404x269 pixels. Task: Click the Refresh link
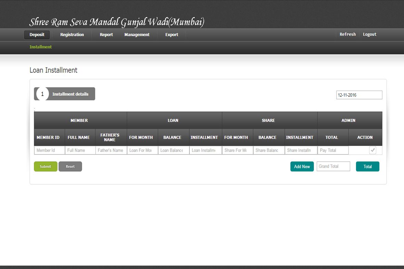click(348, 35)
